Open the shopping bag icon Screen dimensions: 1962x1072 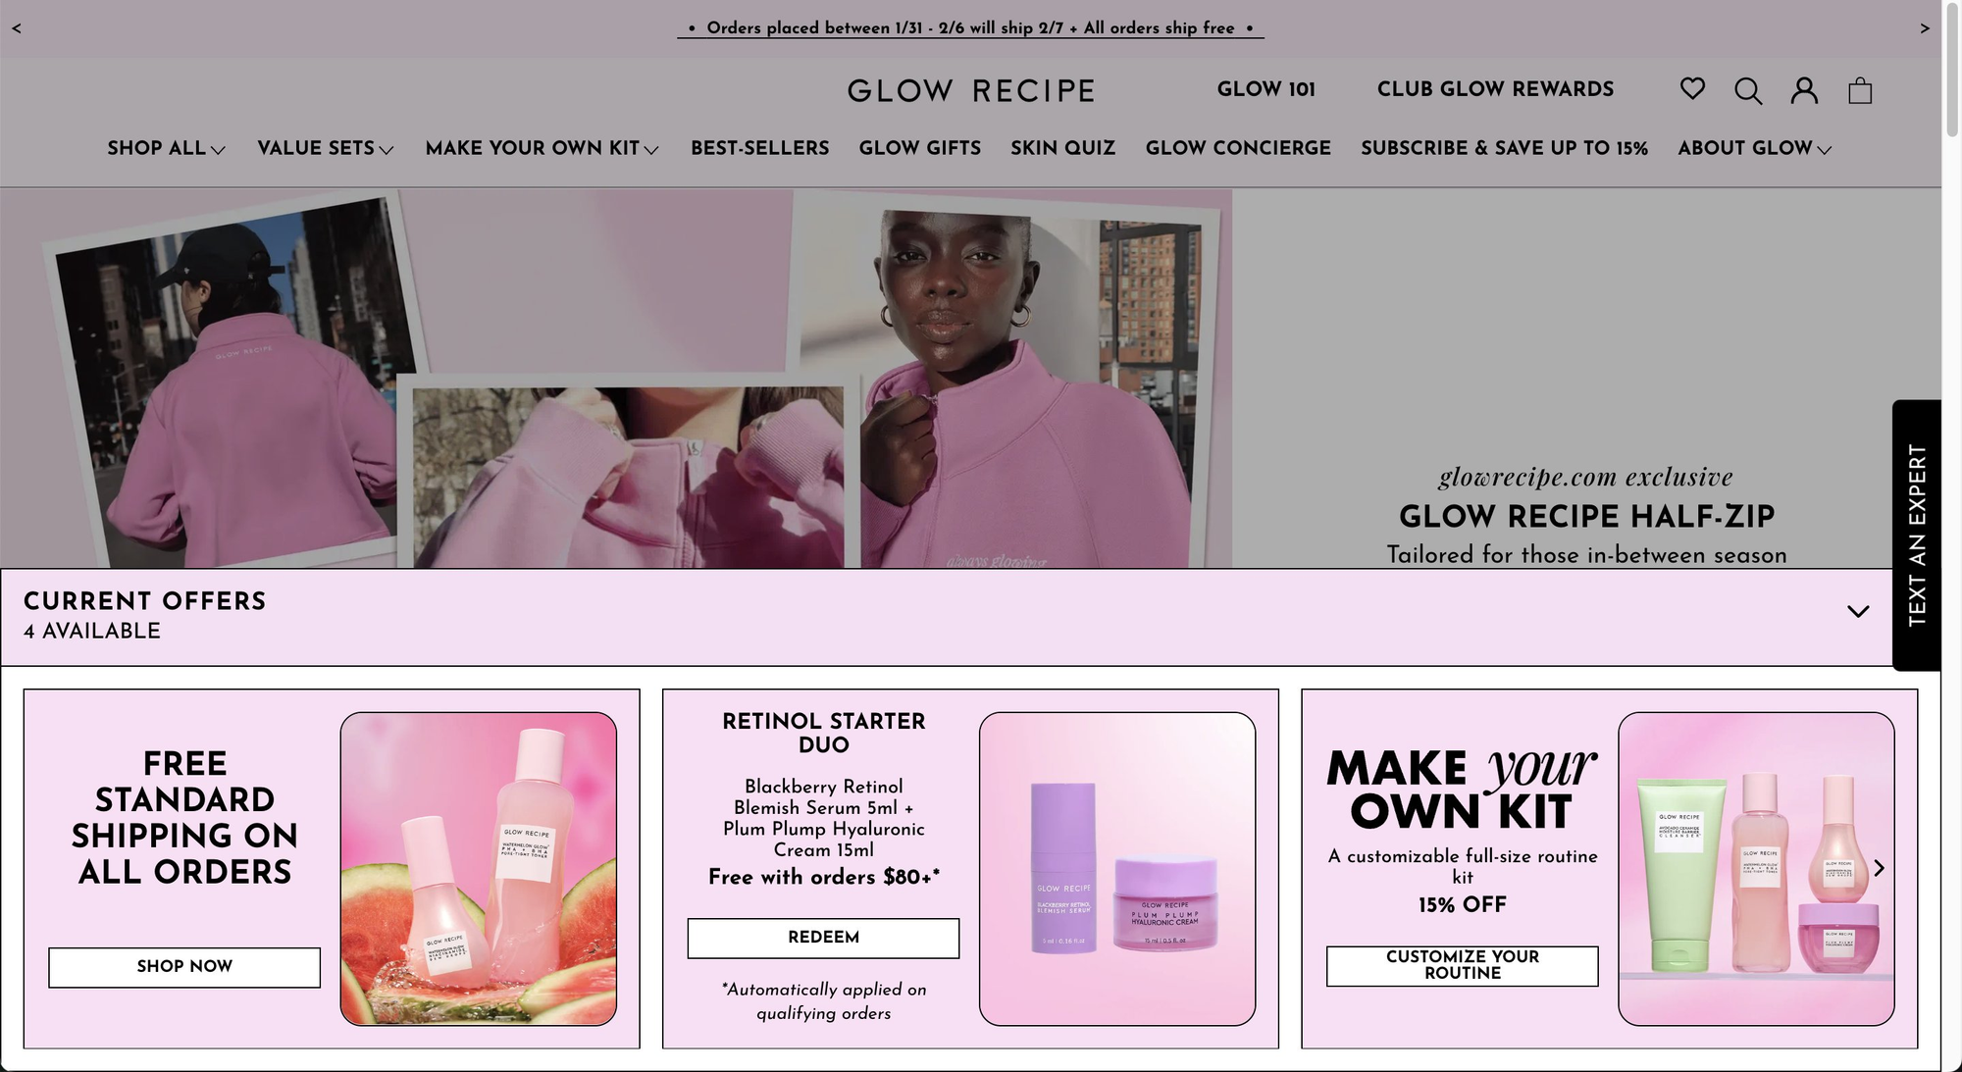tap(1860, 91)
